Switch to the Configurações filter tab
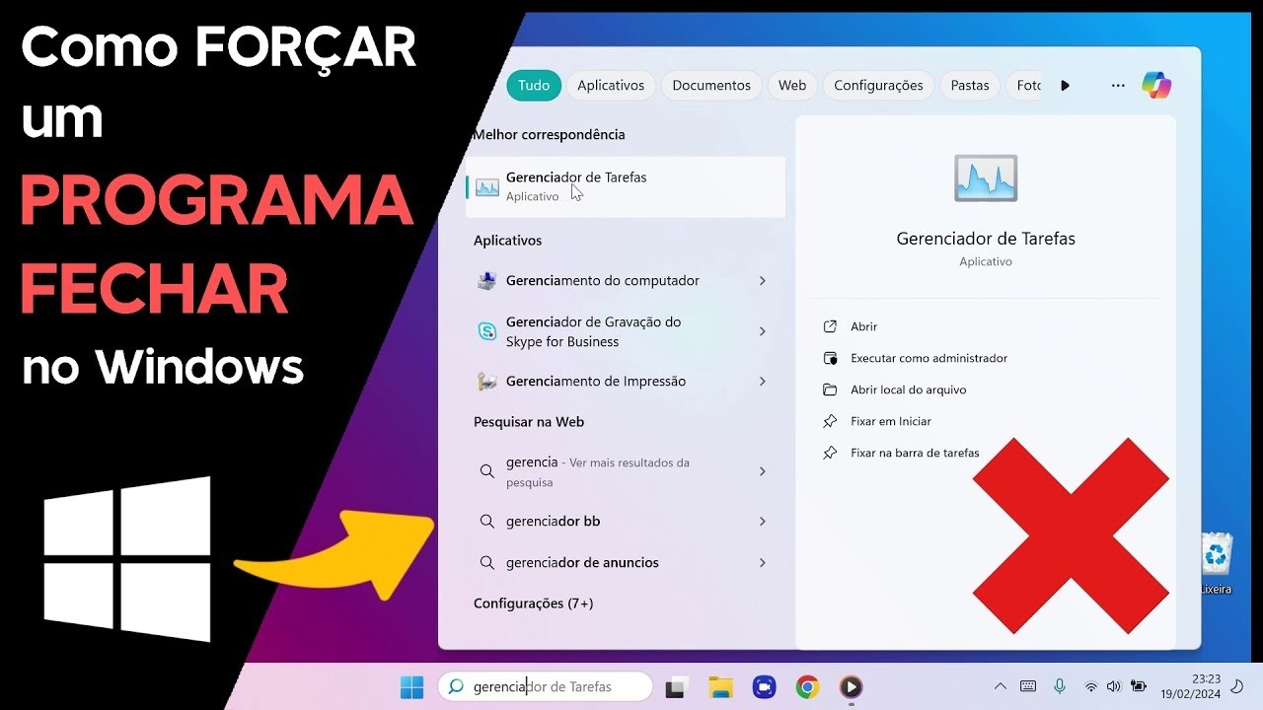This screenshot has height=710, width=1263. click(878, 86)
